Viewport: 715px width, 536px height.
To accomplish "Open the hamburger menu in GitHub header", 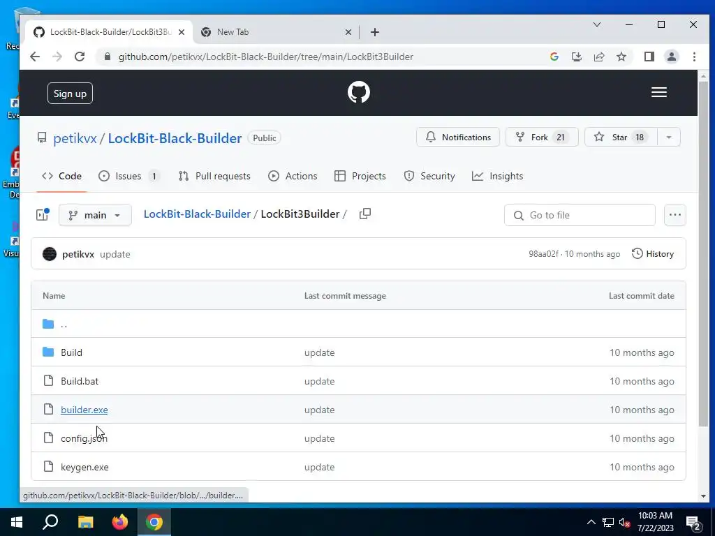I will click(x=659, y=93).
